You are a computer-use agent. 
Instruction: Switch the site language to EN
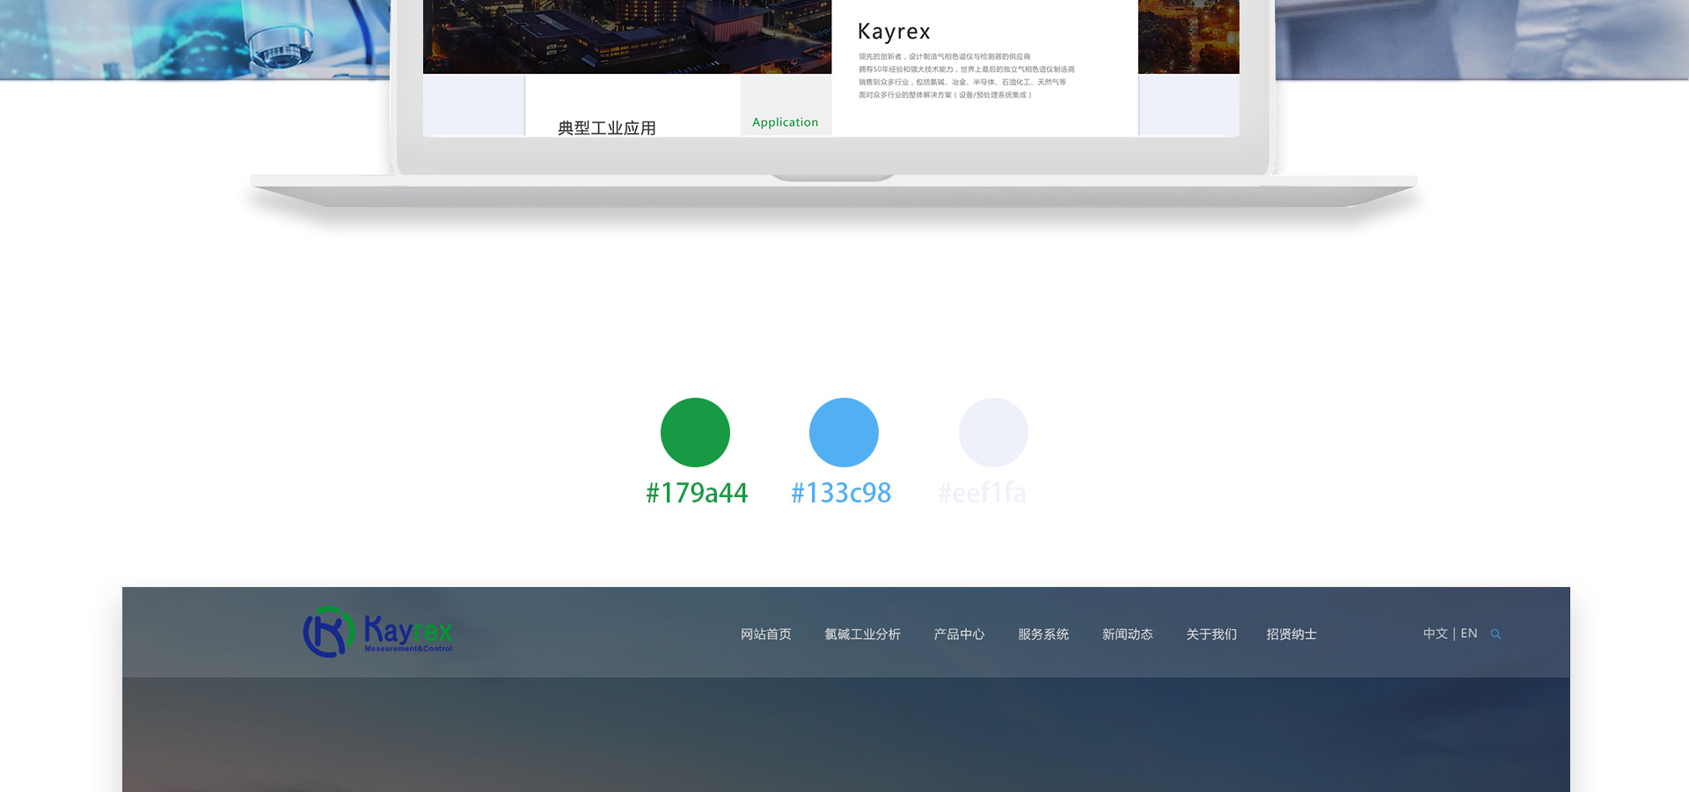[x=1469, y=634]
